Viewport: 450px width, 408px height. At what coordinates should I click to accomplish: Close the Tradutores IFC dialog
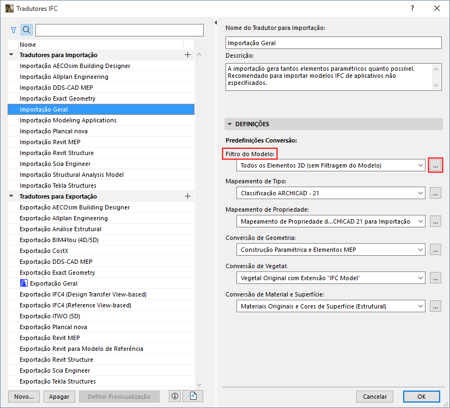click(437, 8)
